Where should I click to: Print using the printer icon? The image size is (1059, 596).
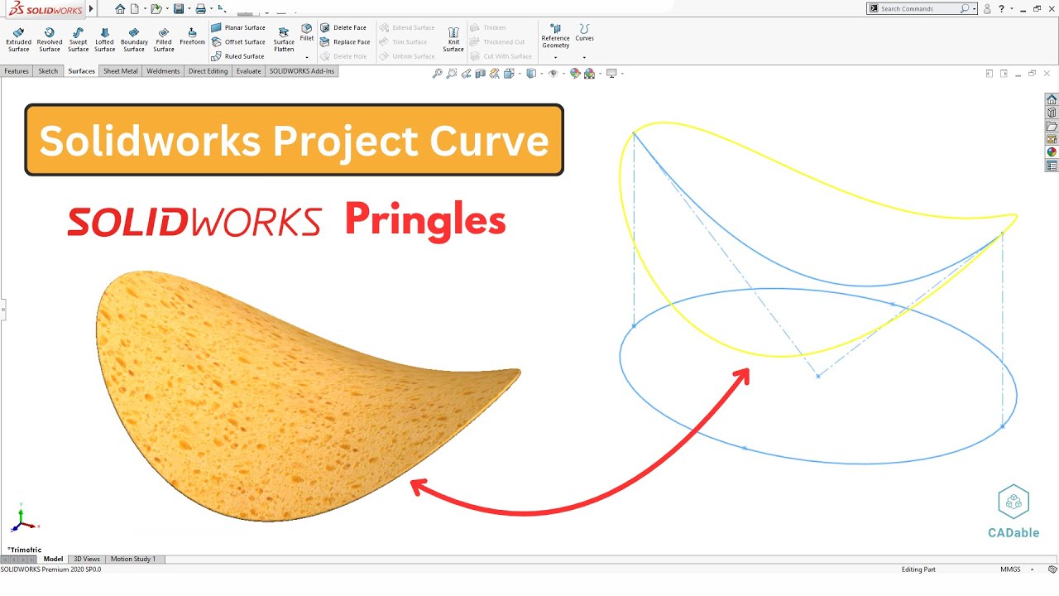[200, 9]
